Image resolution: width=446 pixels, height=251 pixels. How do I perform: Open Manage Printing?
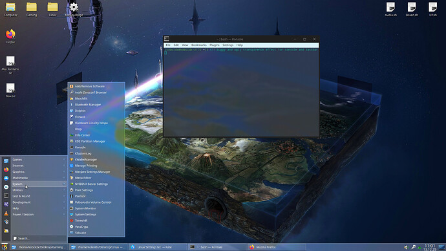pyautogui.click(x=96, y=166)
